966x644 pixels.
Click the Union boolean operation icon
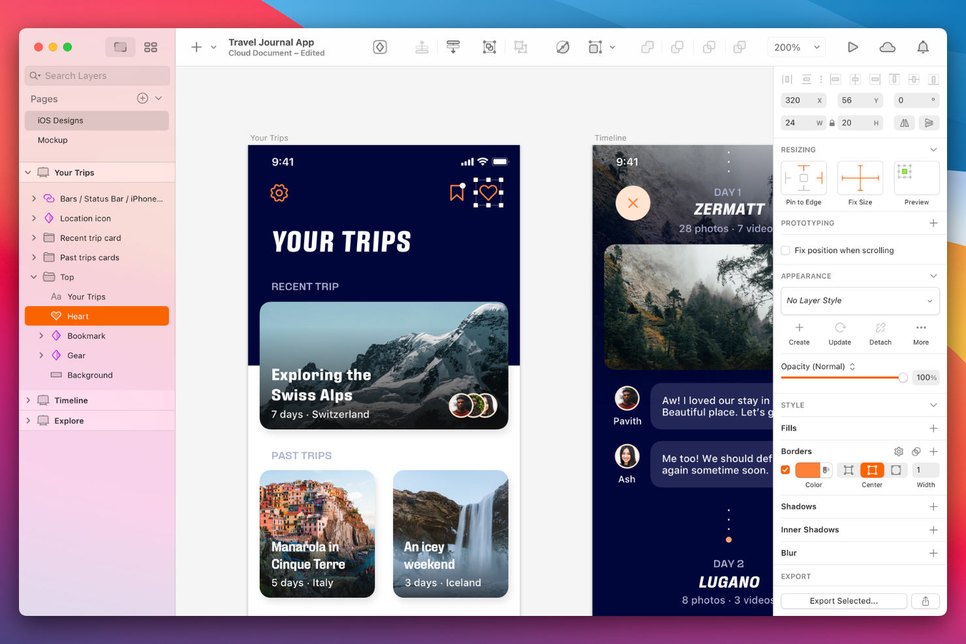click(647, 47)
